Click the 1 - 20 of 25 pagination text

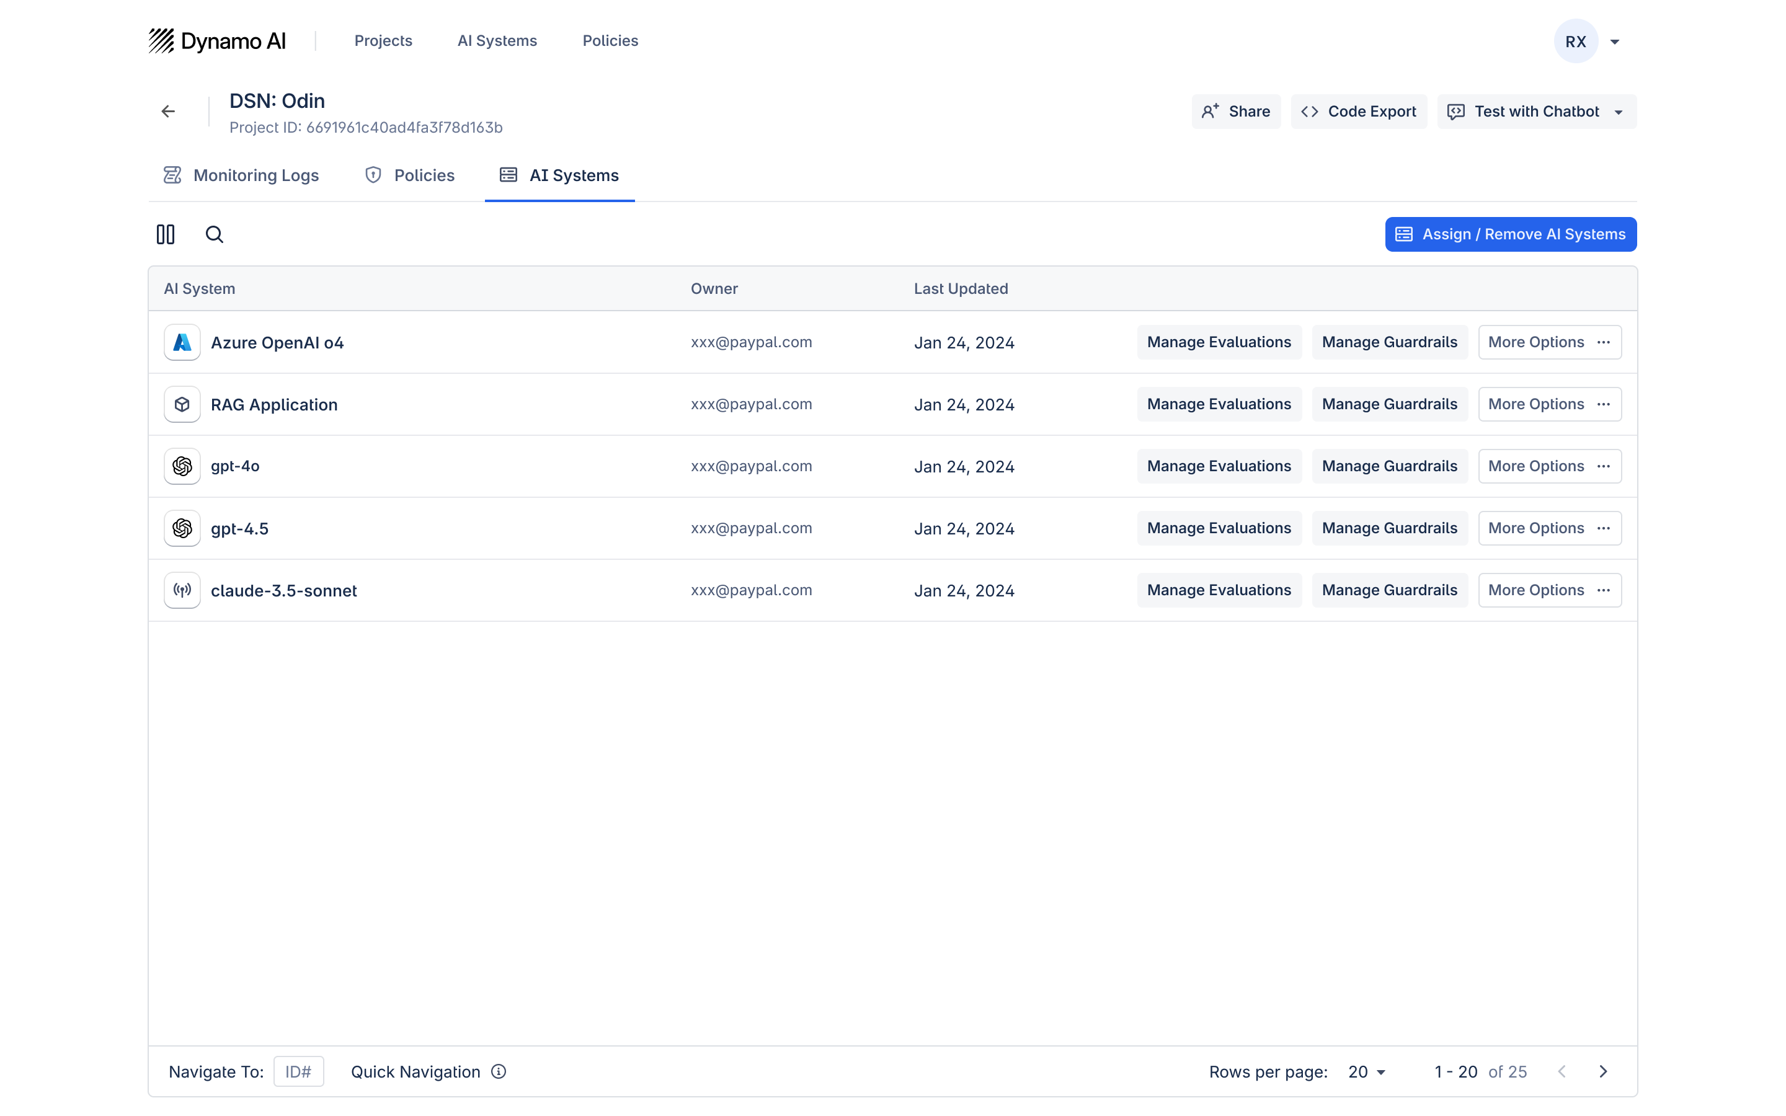click(1480, 1072)
